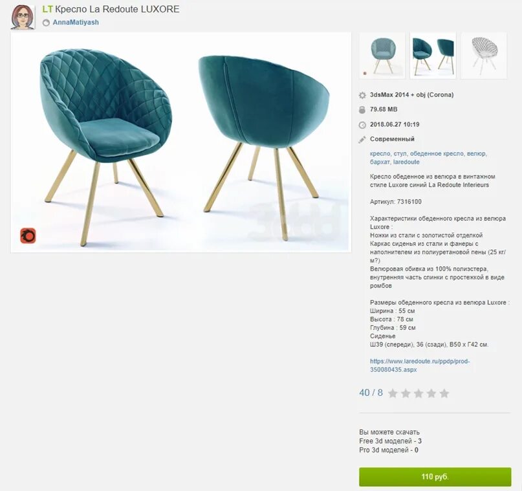
Task: Open the laredoute.ru product link
Action: click(x=420, y=365)
